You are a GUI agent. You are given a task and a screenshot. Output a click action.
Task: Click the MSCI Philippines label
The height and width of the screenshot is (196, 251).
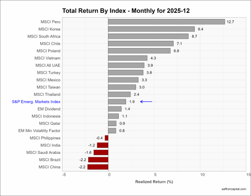tap(45, 138)
